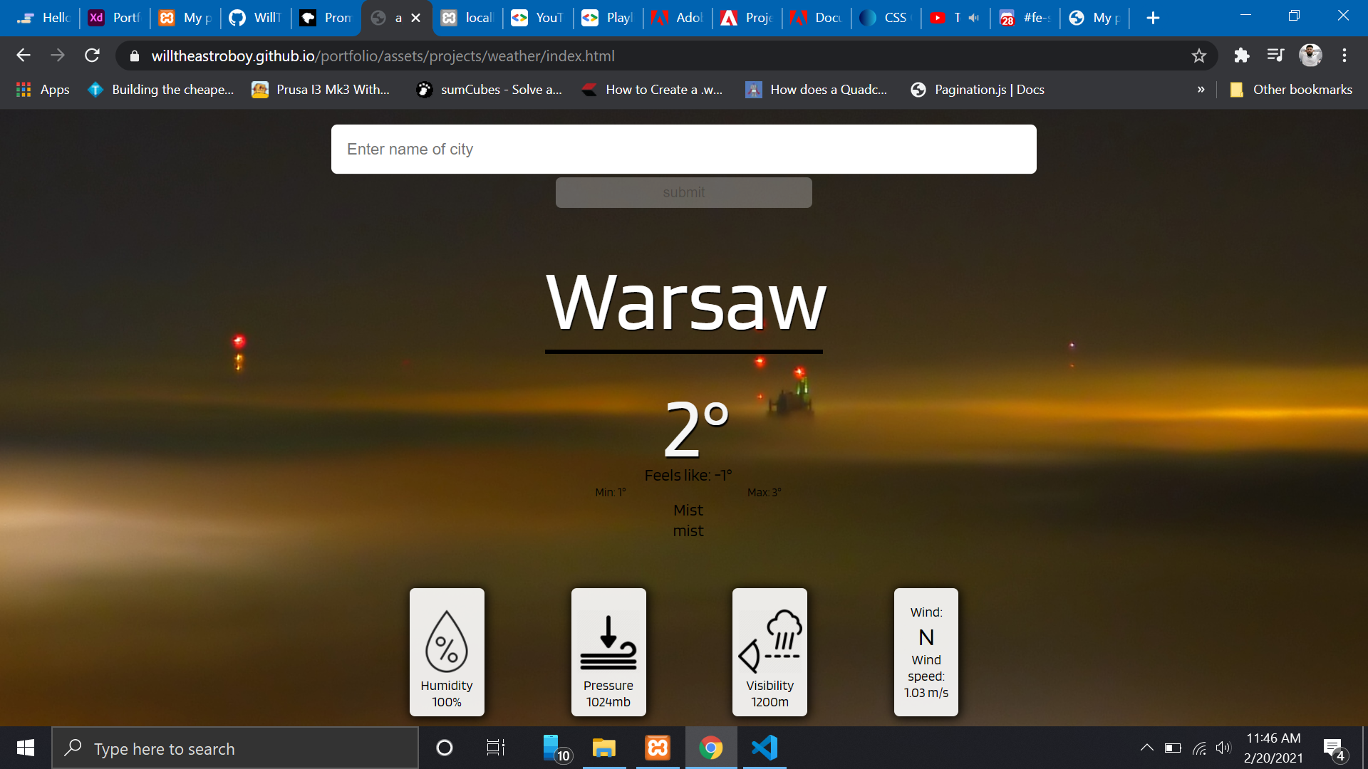Toggle the Wi-Fi status icon
1368x769 pixels.
pos(1199,748)
